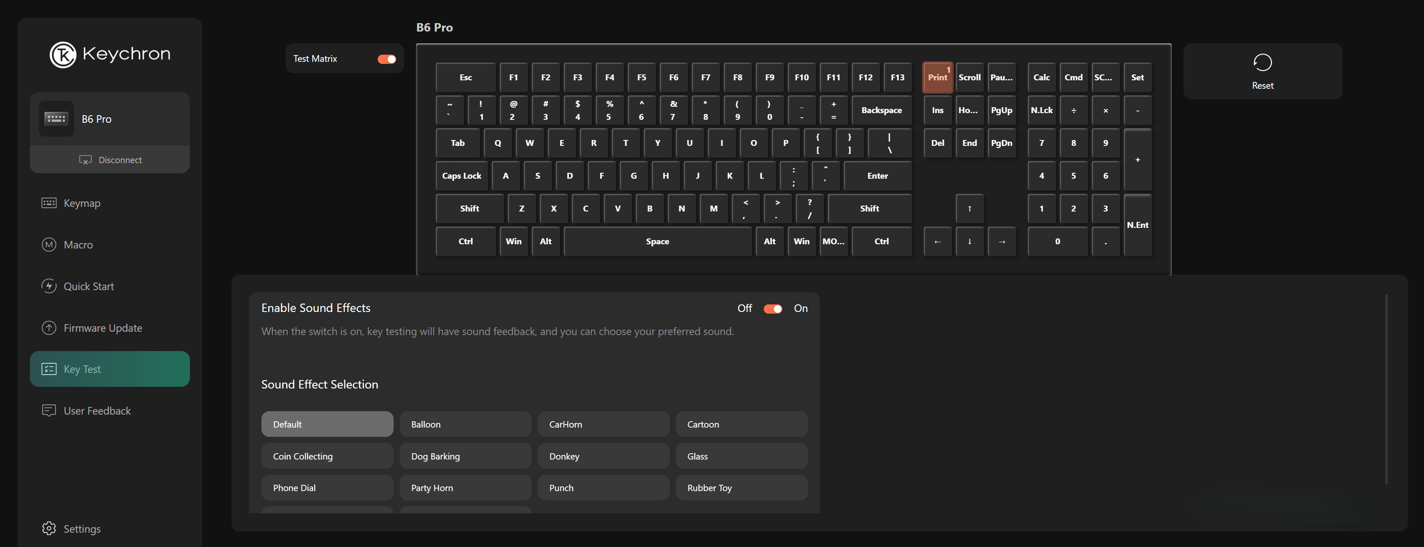Viewport: 1424px width, 547px height.
Task: Click the numpad multiply key
Action: 1106,110
